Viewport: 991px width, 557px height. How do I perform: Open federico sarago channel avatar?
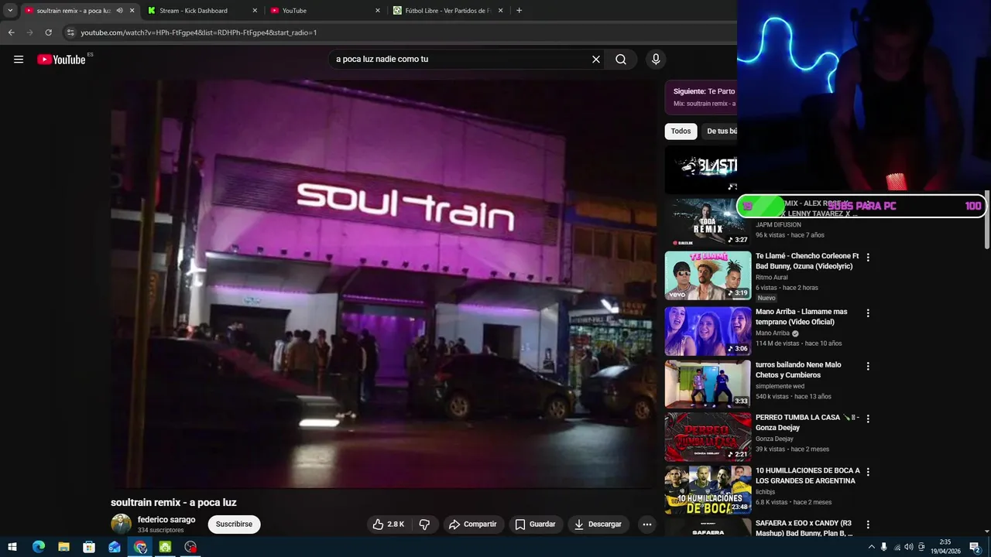pyautogui.click(x=122, y=525)
